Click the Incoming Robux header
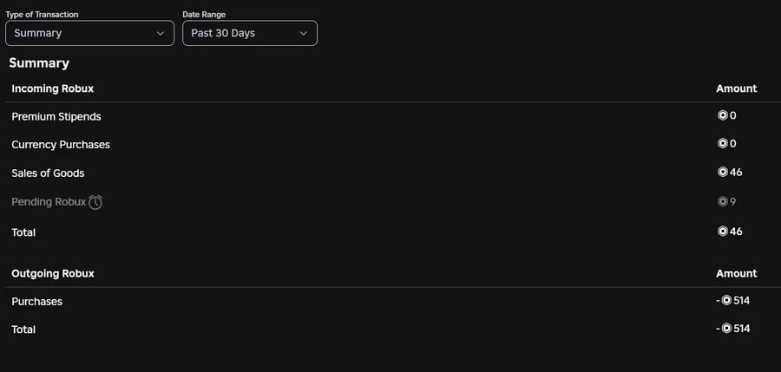This screenshot has width=781, height=372. pos(52,88)
